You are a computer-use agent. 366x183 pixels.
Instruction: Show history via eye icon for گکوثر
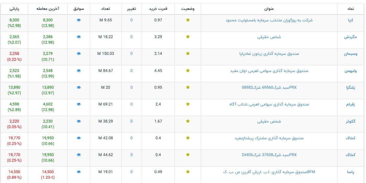pyautogui.click(x=79, y=121)
